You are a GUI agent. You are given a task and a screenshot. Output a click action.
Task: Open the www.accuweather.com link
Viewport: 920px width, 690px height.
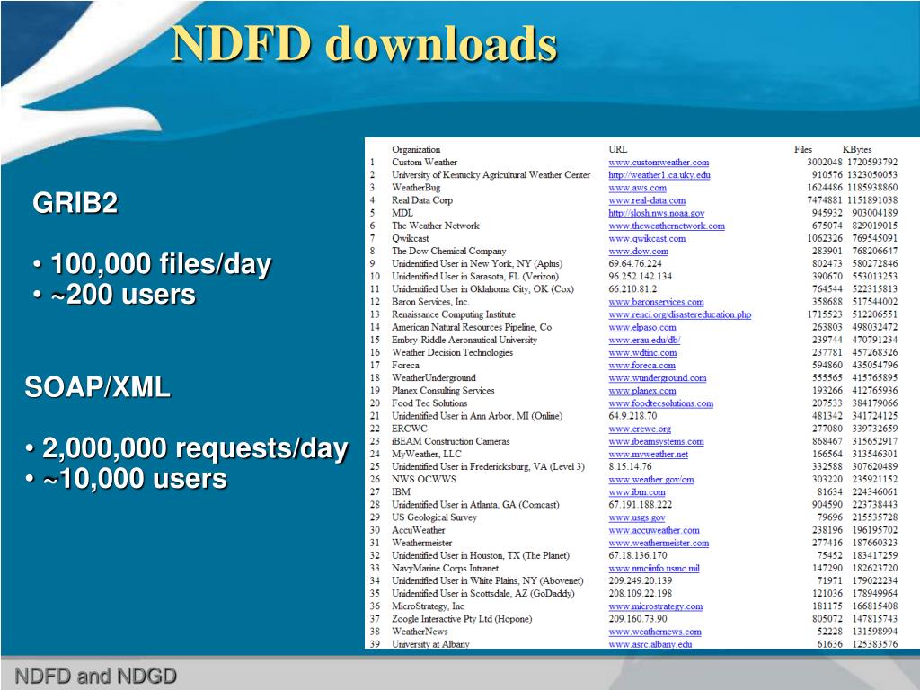point(654,530)
